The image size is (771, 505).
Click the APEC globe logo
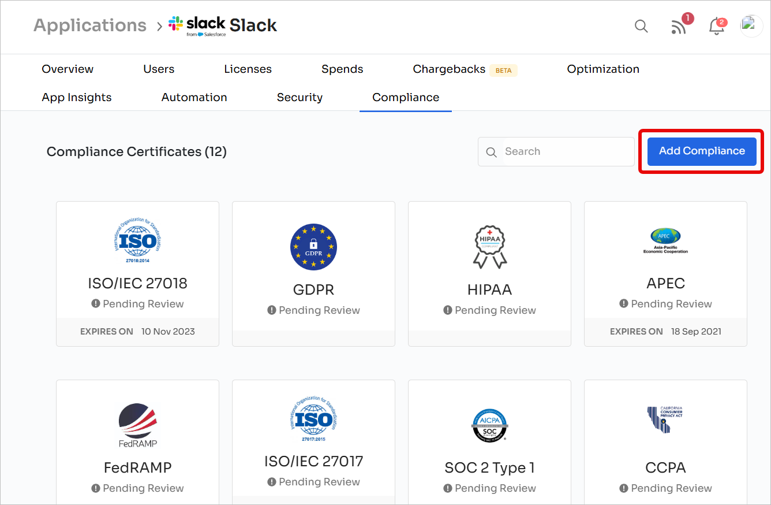[x=665, y=241]
